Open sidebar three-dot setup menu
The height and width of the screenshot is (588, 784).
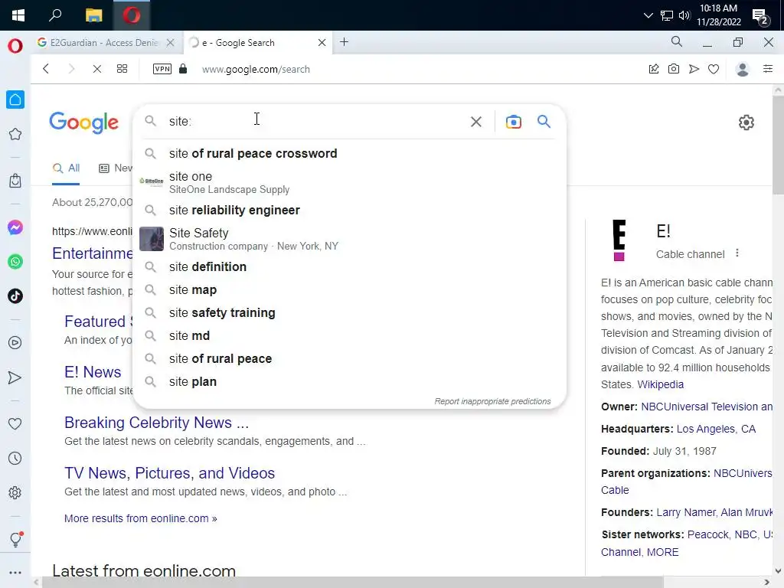(x=15, y=573)
